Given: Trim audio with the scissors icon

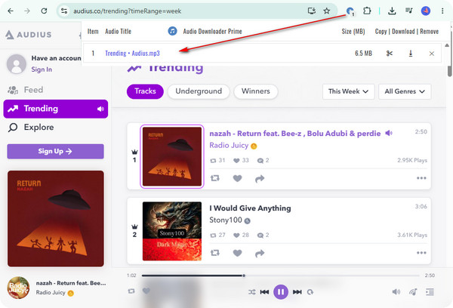Looking at the screenshot, I should [x=390, y=53].
